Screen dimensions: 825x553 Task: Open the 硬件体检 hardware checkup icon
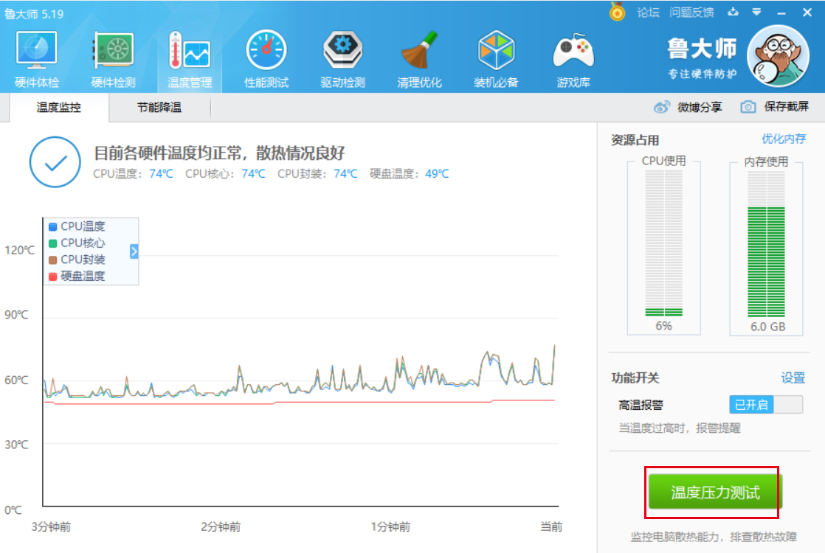click(37, 52)
